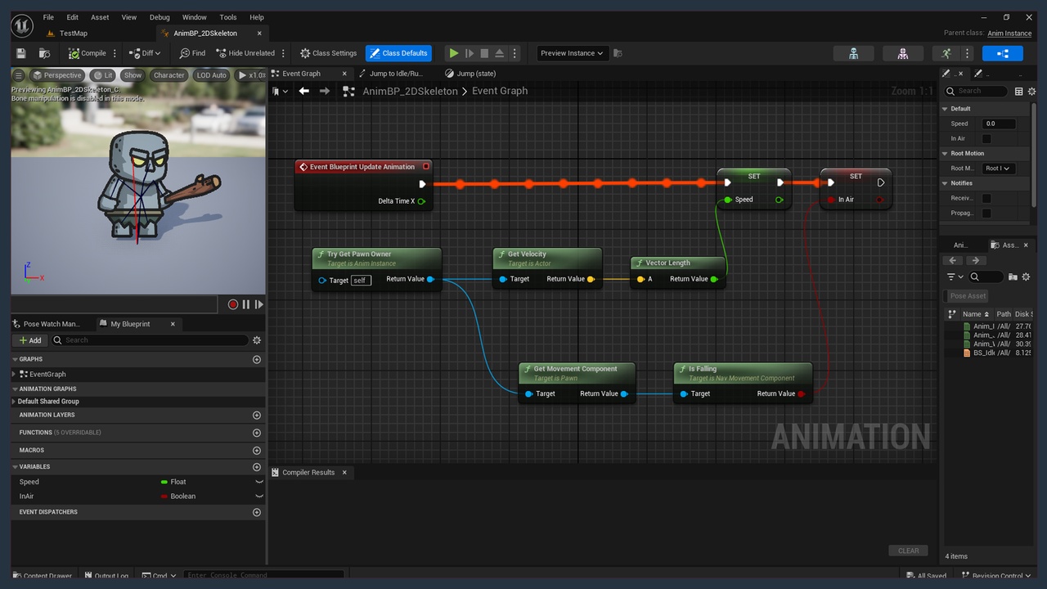Expand the EventGraph tree item

tap(15, 374)
